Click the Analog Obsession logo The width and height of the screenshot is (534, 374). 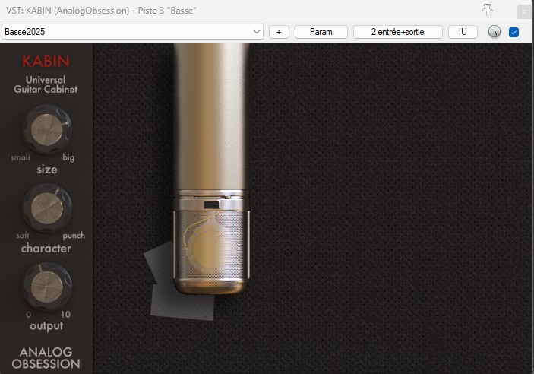click(46, 358)
